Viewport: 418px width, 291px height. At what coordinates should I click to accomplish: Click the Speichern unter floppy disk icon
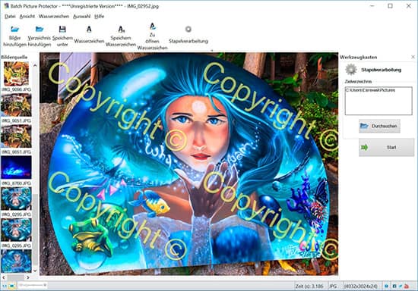[62, 29]
